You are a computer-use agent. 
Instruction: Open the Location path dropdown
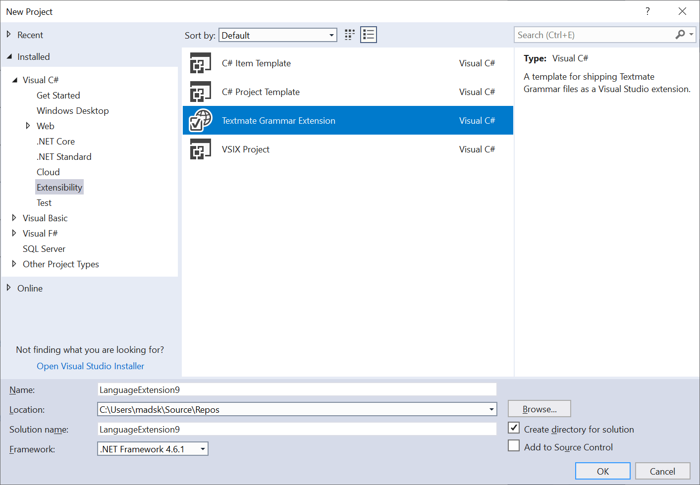point(491,409)
